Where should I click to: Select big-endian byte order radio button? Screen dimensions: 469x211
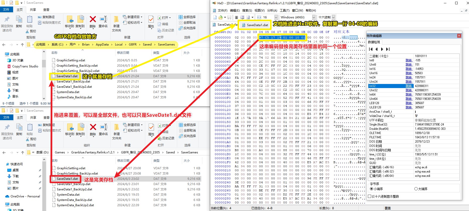point(416,189)
